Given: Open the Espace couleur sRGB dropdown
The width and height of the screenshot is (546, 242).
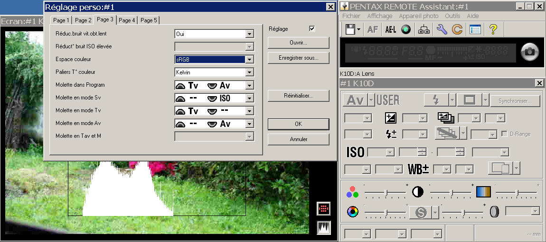Looking at the screenshot, I should [249, 59].
